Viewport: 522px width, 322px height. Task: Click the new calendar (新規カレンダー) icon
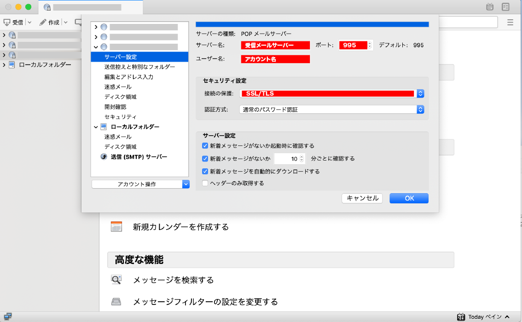tap(116, 227)
